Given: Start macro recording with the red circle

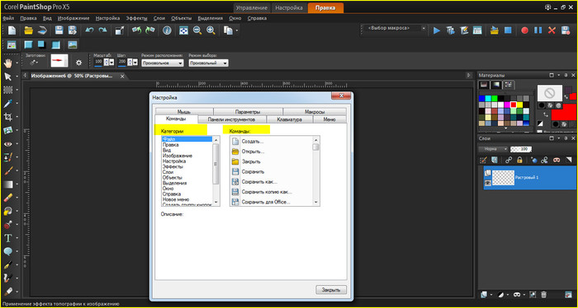Looking at the screenshot, I should click(x=524, y=30).
